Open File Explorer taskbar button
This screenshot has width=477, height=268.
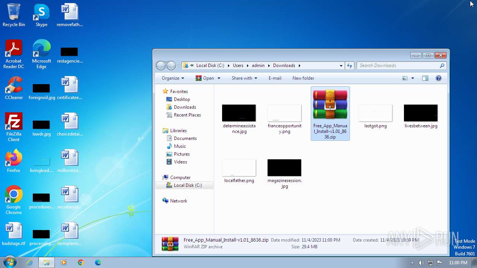tap(47, 262)
